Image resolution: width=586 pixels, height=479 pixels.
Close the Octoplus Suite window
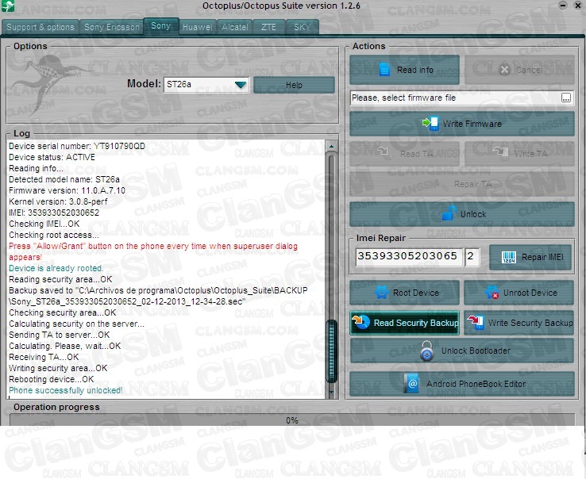[x=577, y=6]
